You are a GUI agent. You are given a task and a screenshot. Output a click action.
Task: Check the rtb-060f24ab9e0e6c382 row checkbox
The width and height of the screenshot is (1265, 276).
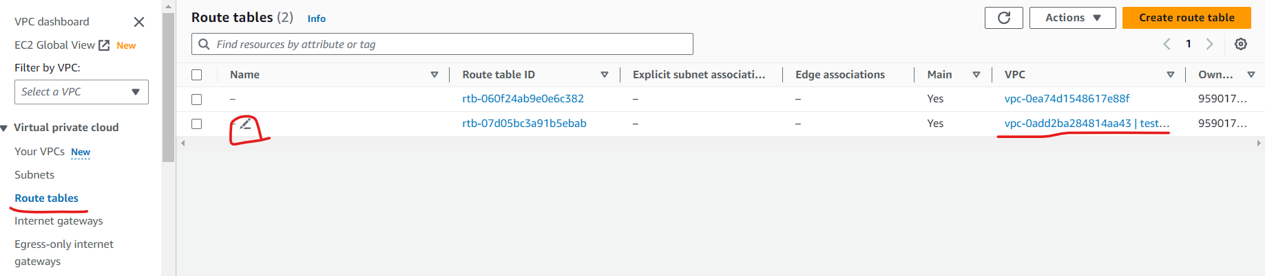(x=197, y=100)
